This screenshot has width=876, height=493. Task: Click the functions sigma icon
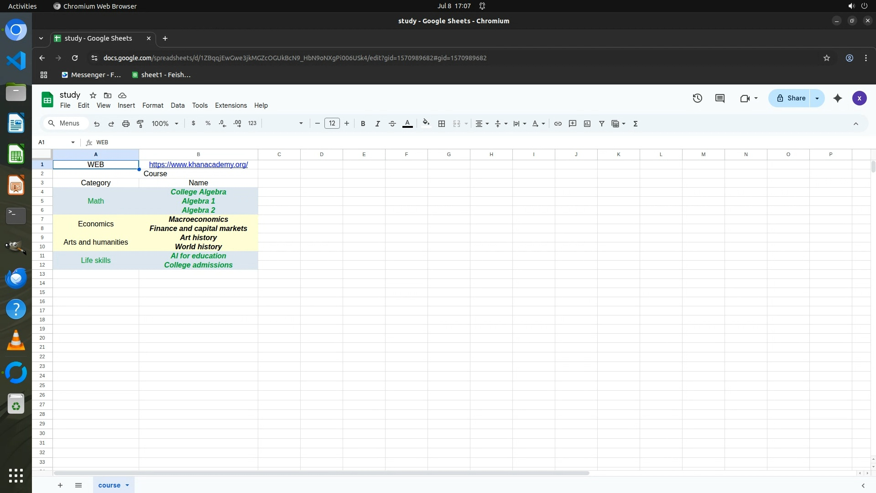(636, 124)
